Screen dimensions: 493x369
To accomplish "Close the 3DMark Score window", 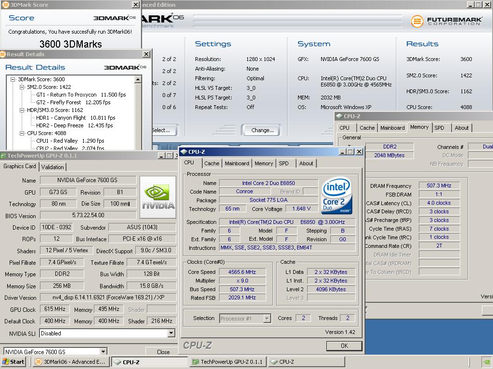I will click(135, 5).
